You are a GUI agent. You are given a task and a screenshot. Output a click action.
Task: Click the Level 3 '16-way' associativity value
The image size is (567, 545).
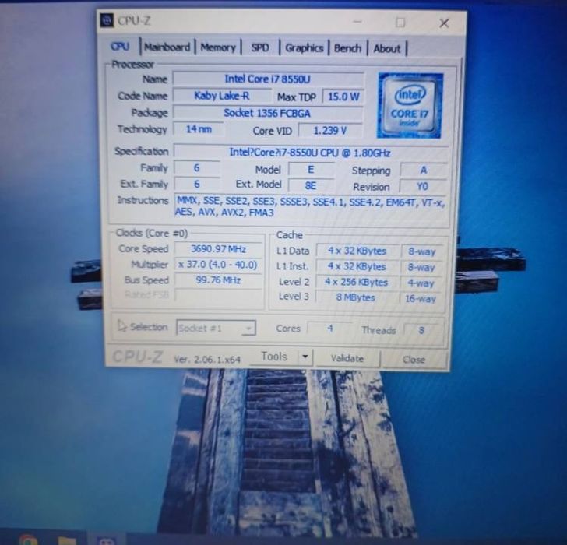[x=421, y=299]
